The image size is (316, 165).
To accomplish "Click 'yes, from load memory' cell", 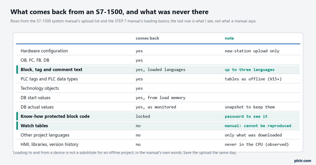I will click(160, 98).
